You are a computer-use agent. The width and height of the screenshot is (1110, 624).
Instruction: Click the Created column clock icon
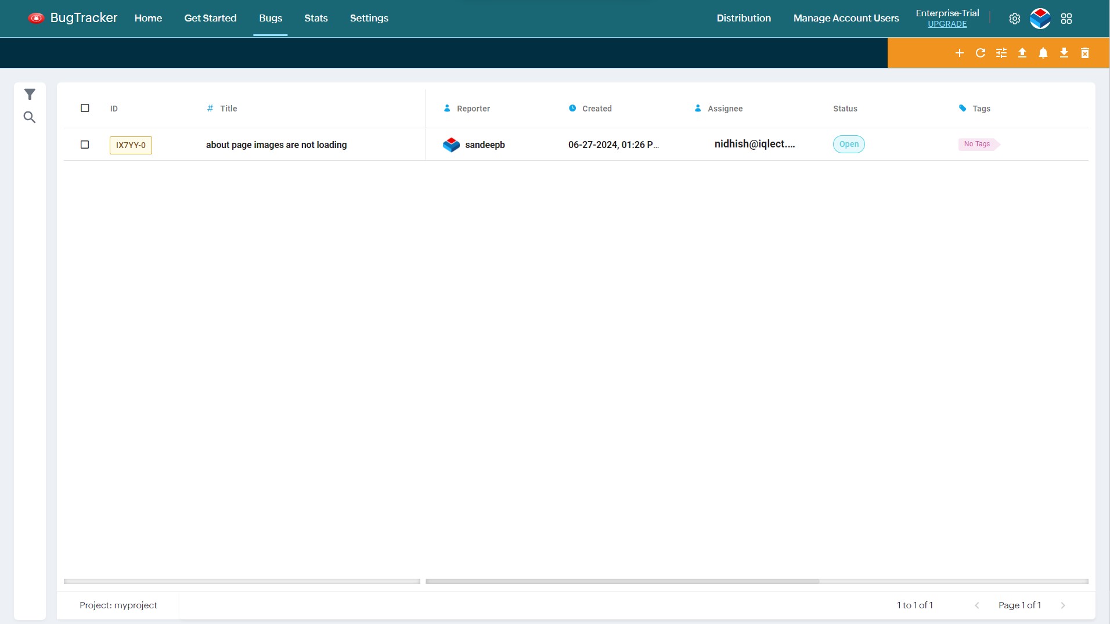point(572,108)
